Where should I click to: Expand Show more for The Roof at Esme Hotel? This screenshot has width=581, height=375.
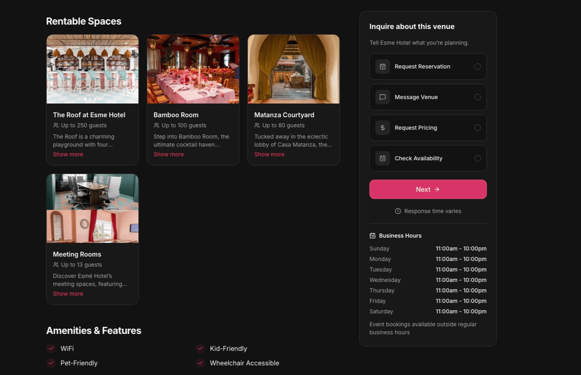click(68, 154)
